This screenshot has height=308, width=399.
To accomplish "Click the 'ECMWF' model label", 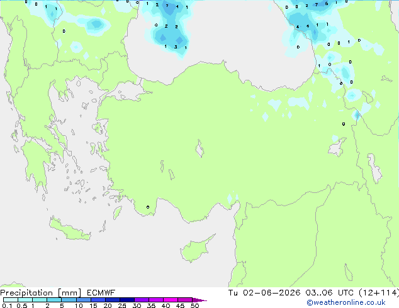I will tap(101, 293).
